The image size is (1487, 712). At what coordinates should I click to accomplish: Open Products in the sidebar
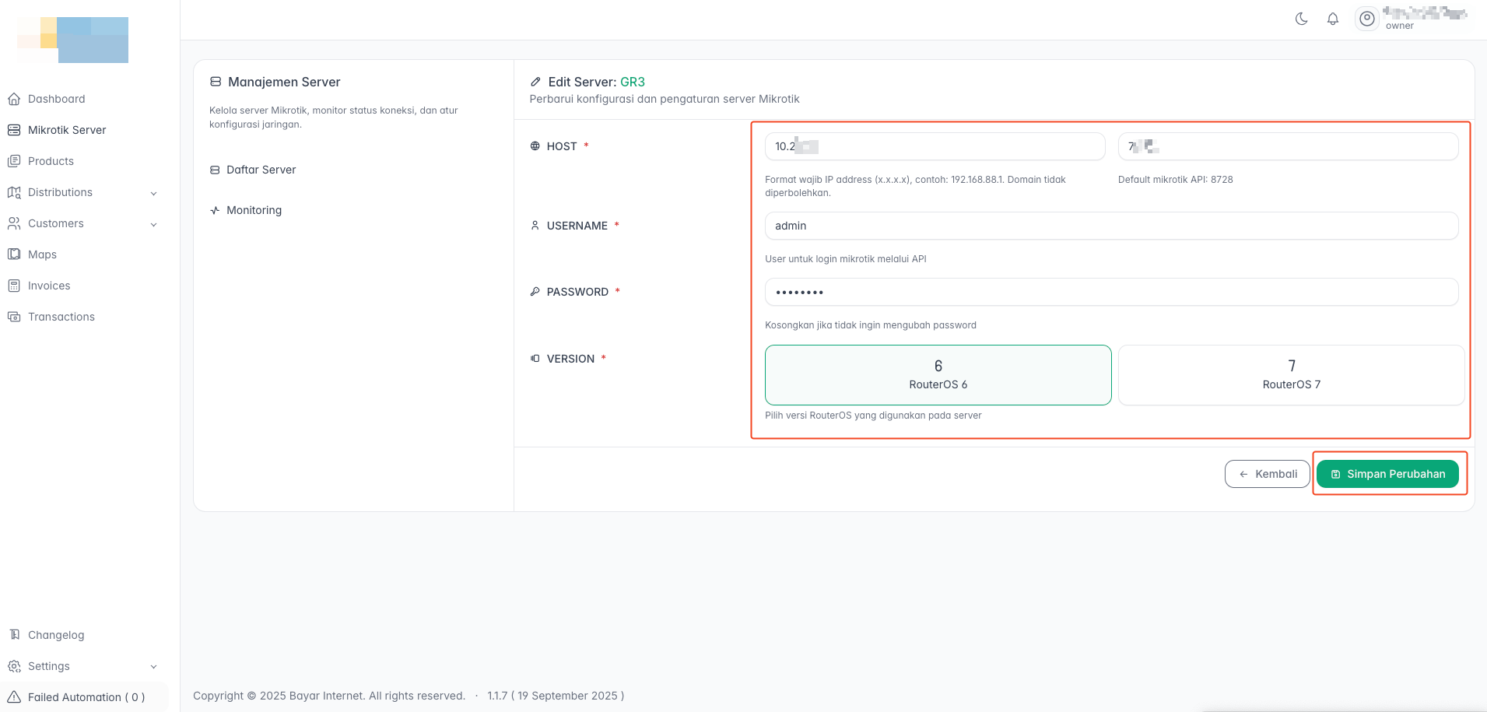click(51, 161)
